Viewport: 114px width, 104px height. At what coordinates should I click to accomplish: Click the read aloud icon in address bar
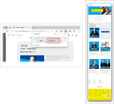click(x=48, y=31)
